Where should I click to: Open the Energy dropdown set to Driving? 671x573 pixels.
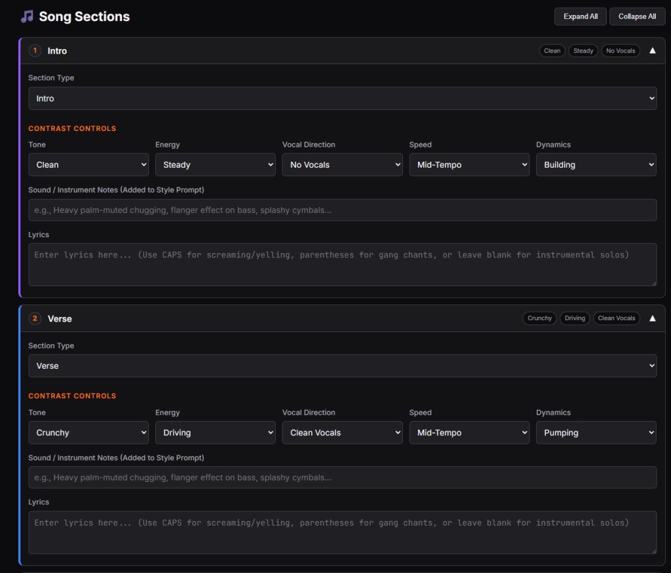click(215, 433)
